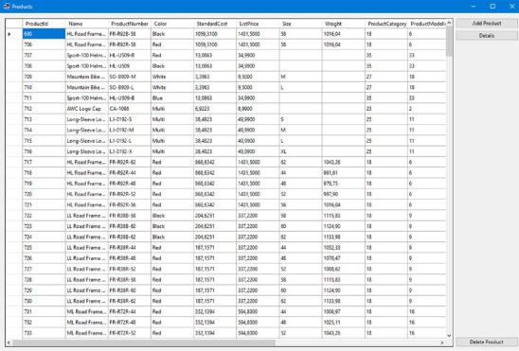The image size is (519, 351).
Task: Click product number FR-R92R-62
Action: [130, 162]
